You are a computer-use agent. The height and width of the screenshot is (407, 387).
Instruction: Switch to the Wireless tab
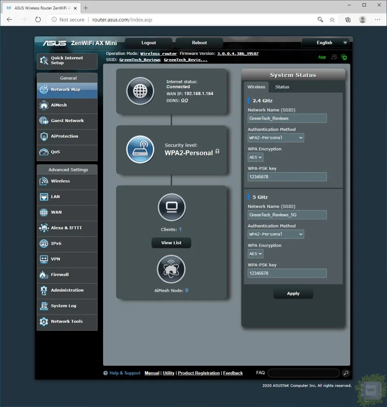pyautogui.click(x=256, y=87)
